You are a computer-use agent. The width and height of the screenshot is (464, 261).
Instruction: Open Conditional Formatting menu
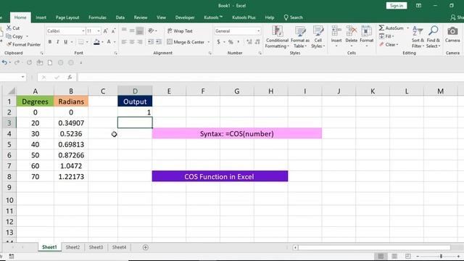coord(277,37)
